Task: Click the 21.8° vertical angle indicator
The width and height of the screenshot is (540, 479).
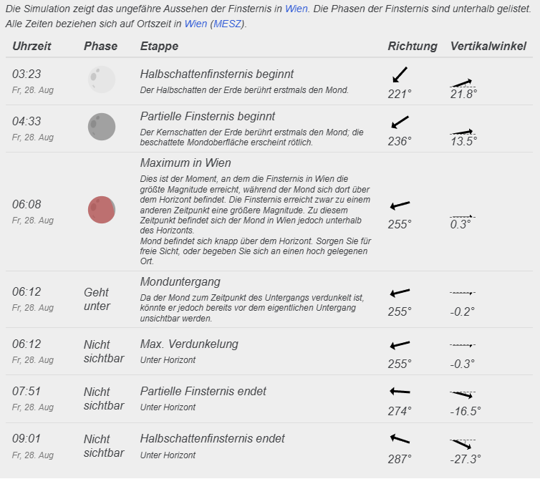Action: (463, 83)
